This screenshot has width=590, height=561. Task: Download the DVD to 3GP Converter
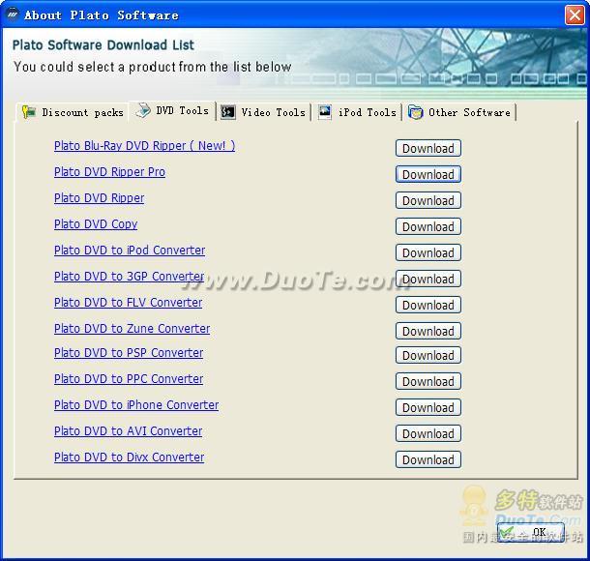coord(428,279)
